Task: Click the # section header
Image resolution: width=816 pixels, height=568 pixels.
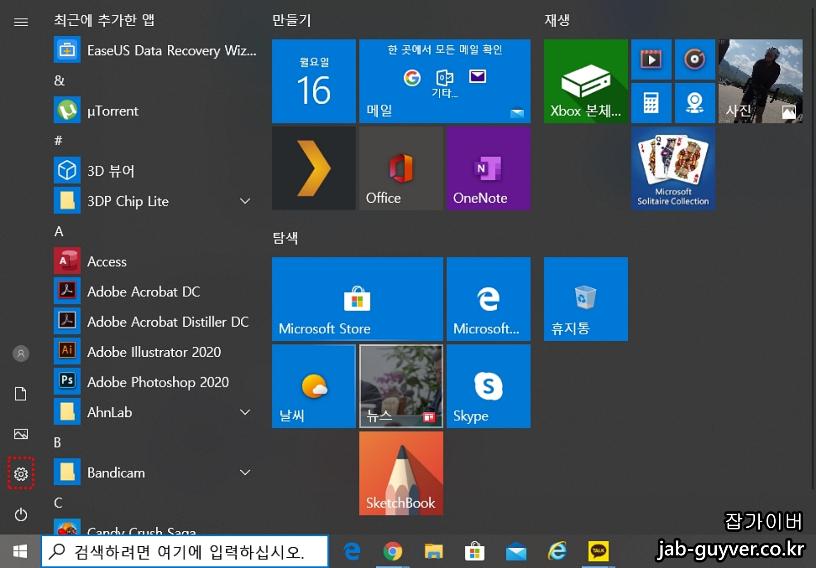Action: [x=58, y=140]
